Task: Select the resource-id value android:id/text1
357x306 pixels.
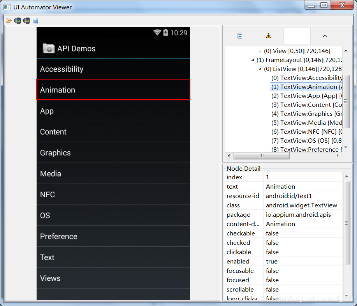Action: [302, 196]
